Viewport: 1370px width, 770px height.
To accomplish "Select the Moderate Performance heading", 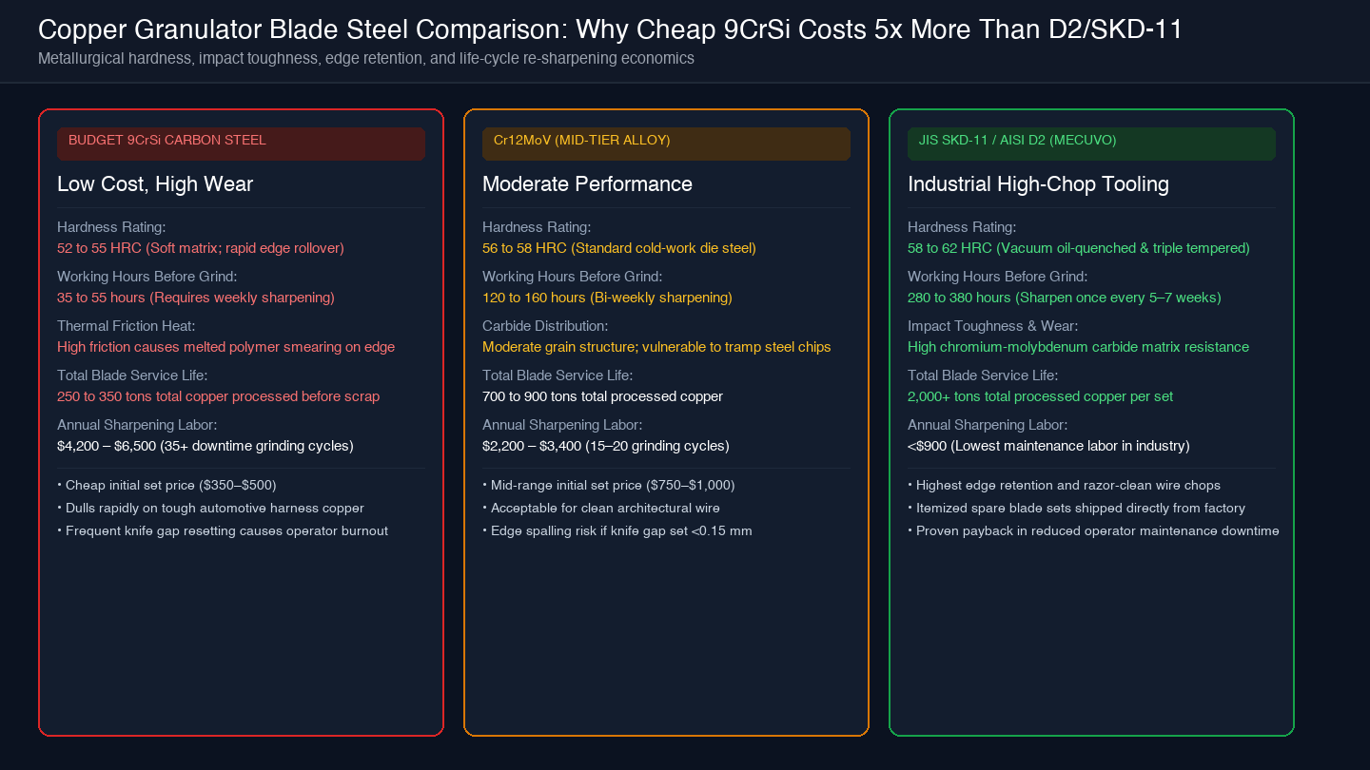I will click(x=587, y=184).
